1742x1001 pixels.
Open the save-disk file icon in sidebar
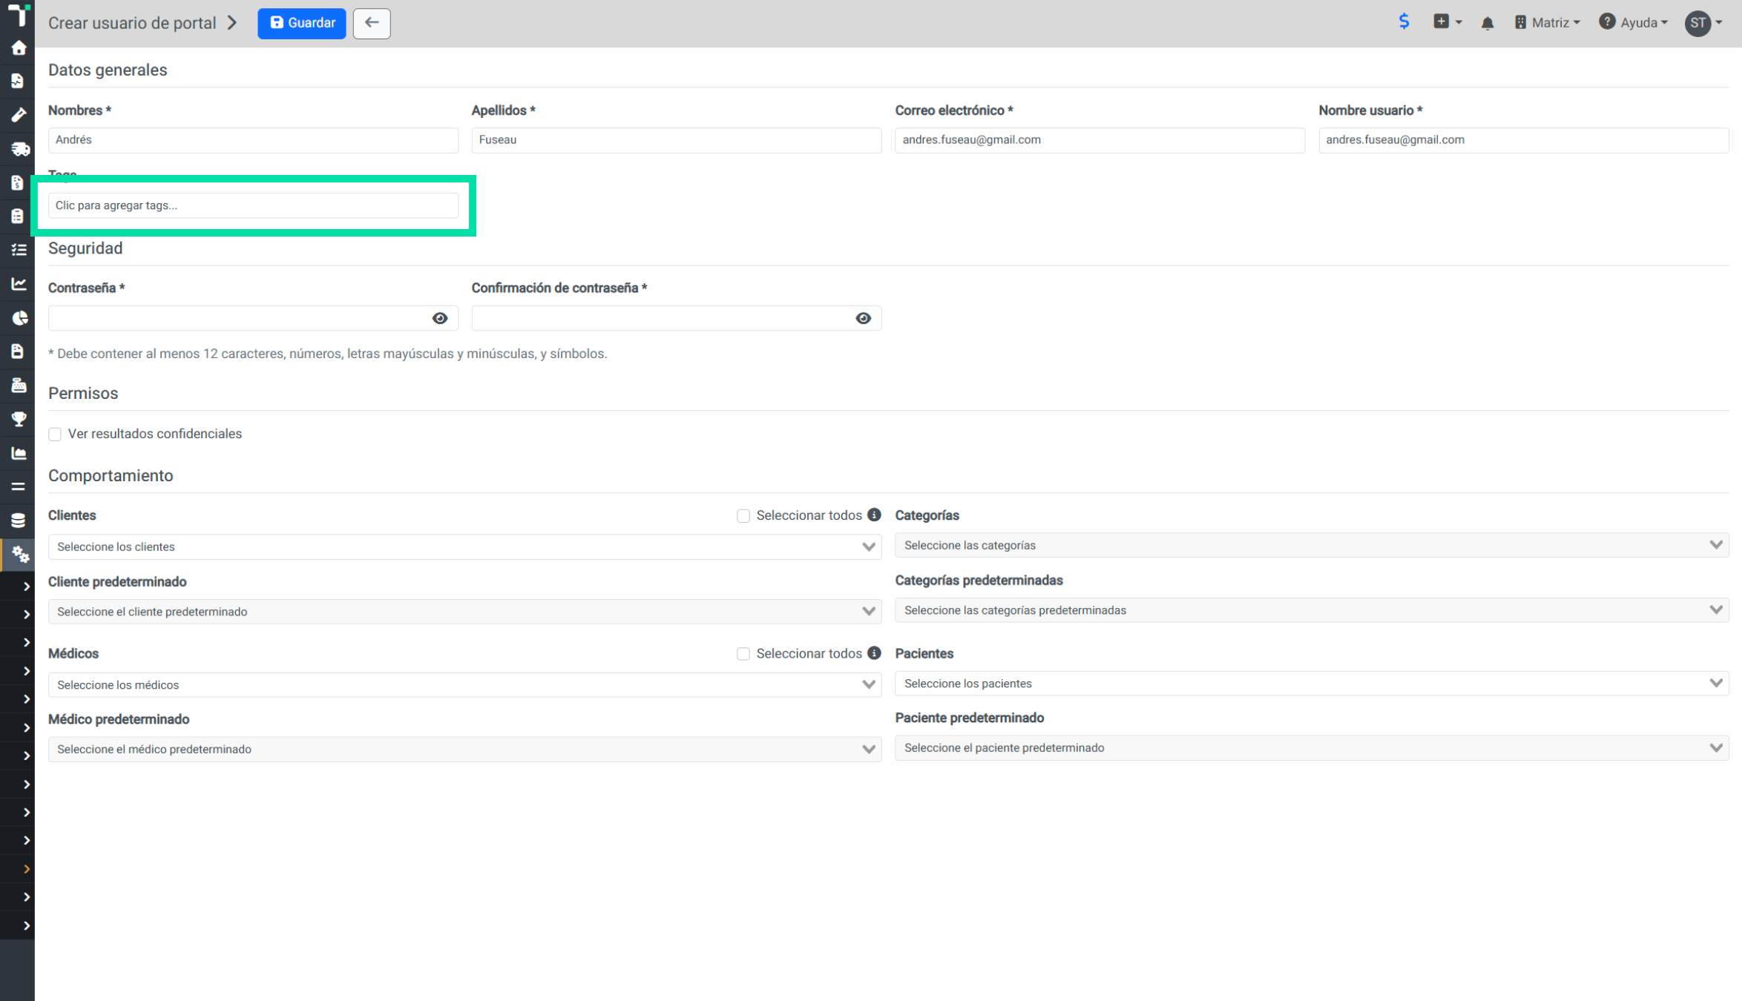click(17, 351)
